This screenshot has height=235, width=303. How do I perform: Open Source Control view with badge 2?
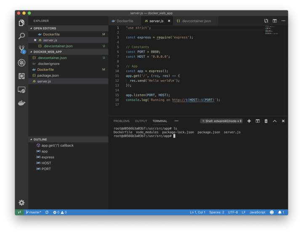tap(22, 49)
